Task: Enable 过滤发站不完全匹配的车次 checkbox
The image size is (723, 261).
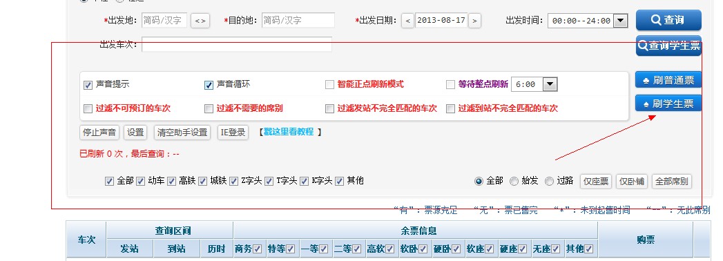Action: pos(329,109)
